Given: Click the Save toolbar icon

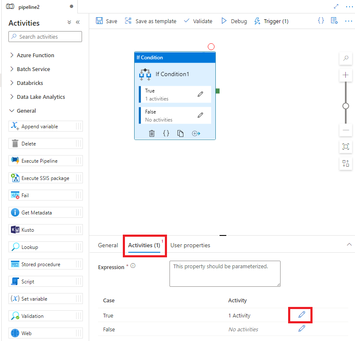Looking at the screenshot, I should coord(99,21).
